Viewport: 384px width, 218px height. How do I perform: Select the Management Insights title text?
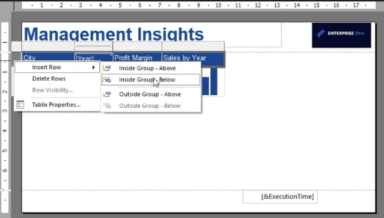point(114,34)
